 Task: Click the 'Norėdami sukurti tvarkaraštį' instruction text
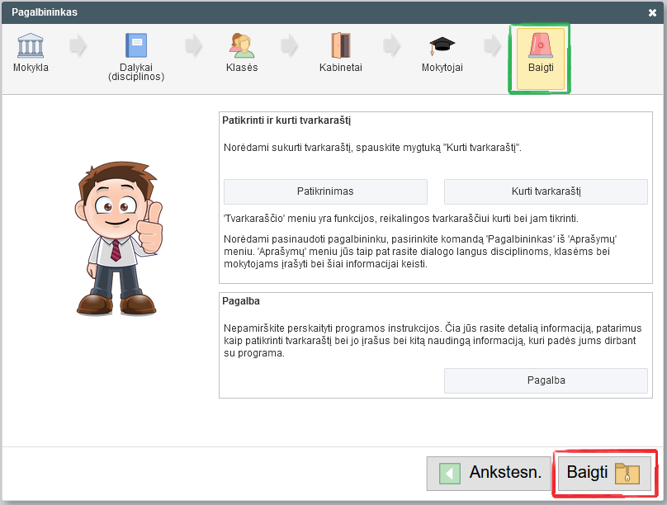372,148
